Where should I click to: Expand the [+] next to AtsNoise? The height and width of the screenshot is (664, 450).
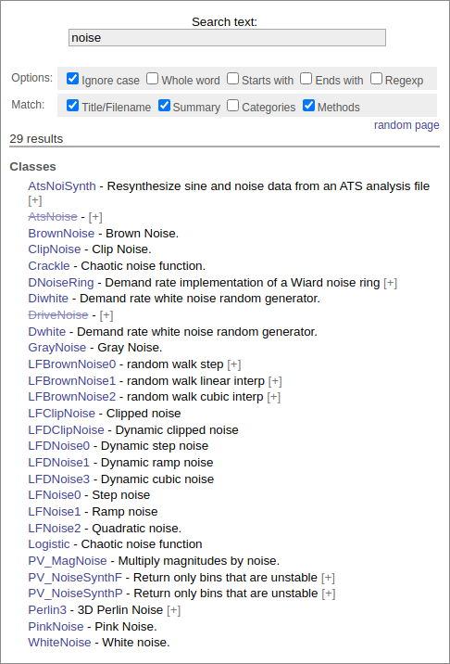95,217
